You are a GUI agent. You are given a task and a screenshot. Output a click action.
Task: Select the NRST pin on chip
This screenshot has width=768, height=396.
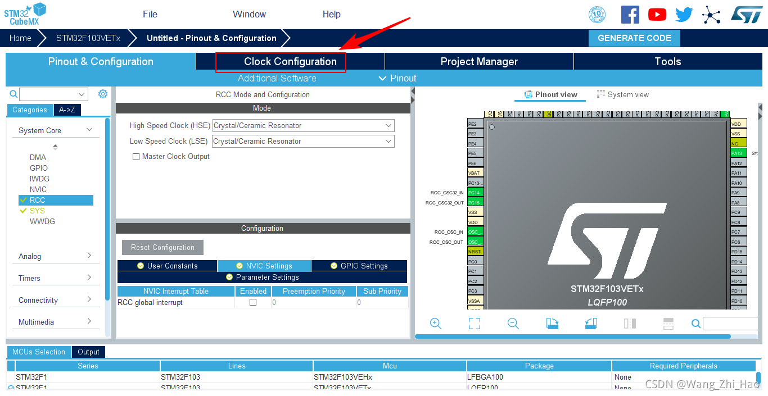[476, 252]
